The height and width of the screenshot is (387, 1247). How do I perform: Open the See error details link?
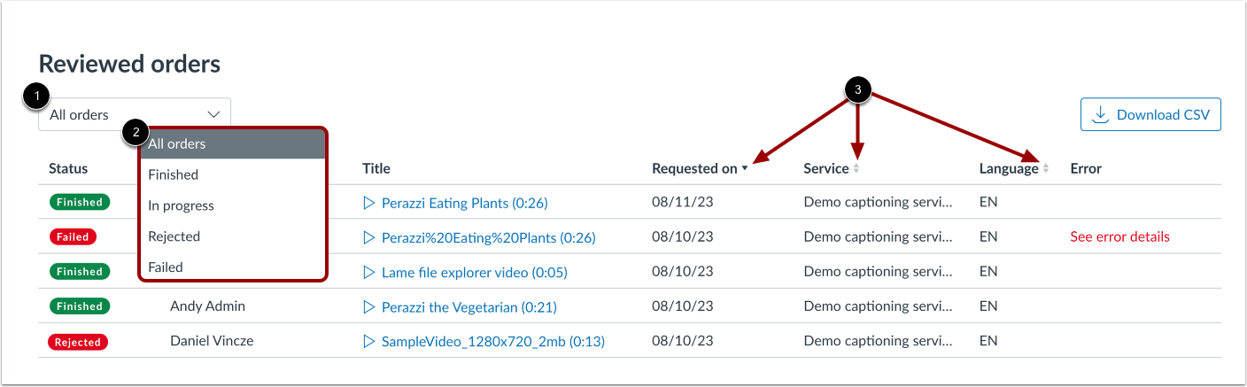tap(1119, 236)
